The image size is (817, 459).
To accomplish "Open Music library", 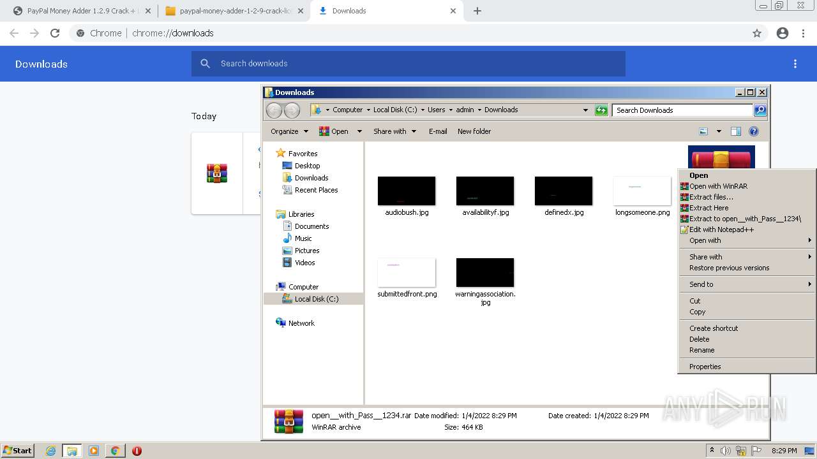I will [x=303, y=238].
